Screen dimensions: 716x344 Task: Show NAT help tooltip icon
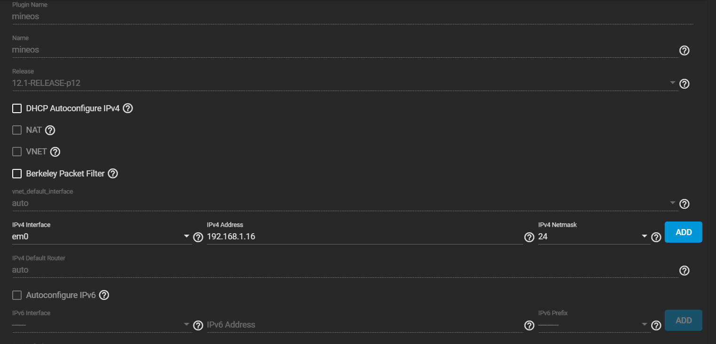point(50,130)
